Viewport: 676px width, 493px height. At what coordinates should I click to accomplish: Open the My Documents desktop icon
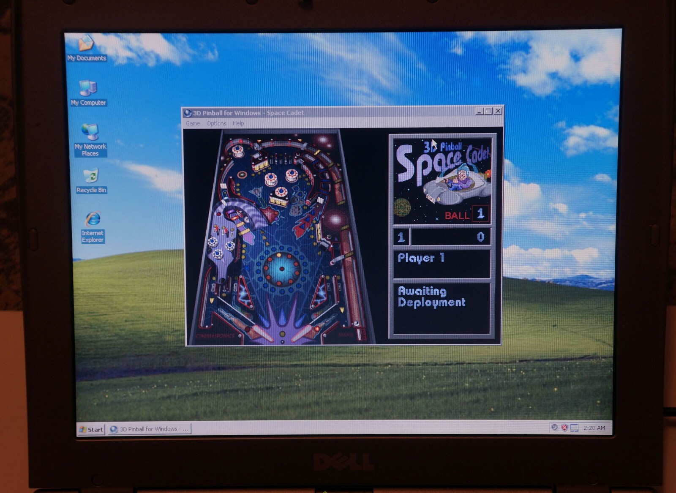[x=86, y=47]
